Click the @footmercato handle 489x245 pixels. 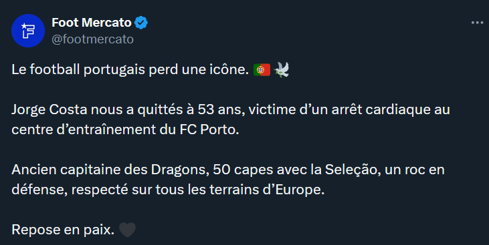click(x=92, y=39)
